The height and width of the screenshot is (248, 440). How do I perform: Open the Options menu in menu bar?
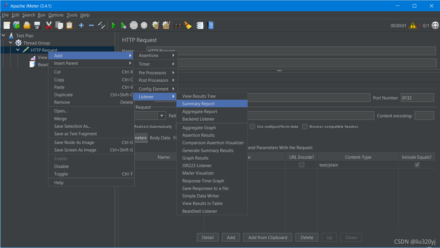(56, 15)
